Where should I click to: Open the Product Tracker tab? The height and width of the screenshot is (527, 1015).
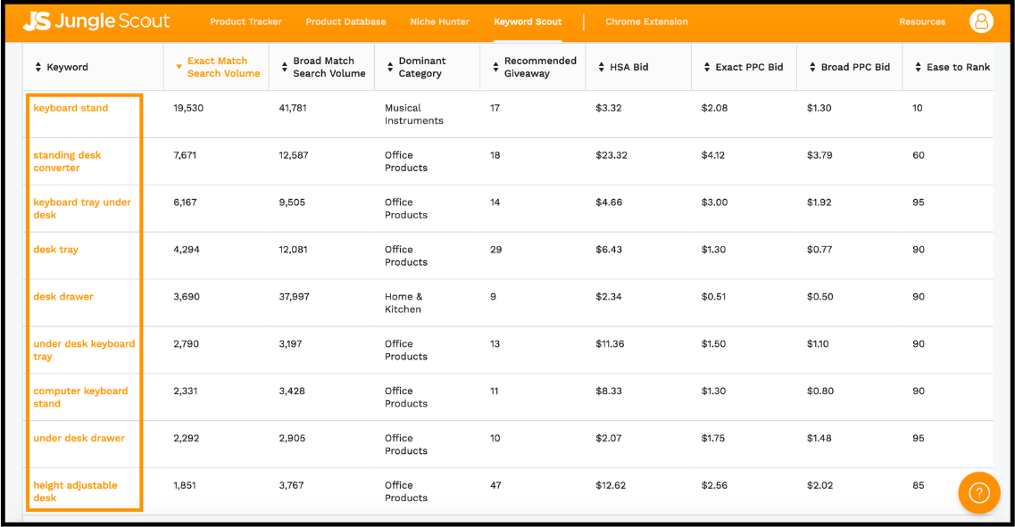(245, 21)
